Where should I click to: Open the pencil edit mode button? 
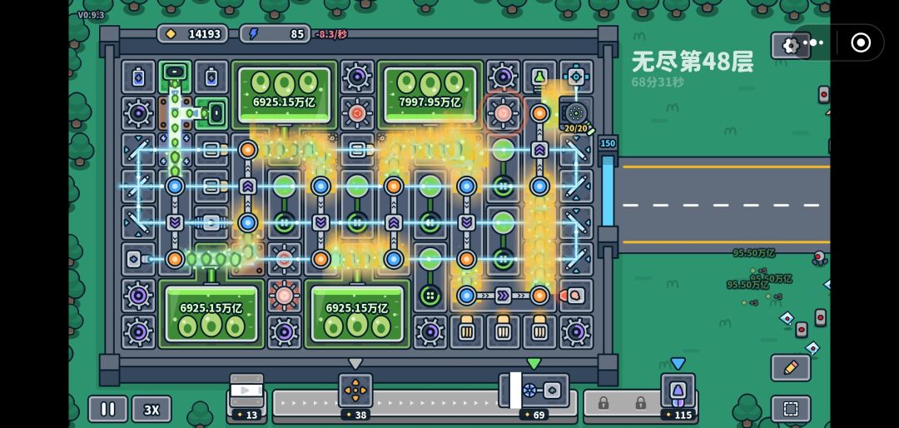pos(791,368)
